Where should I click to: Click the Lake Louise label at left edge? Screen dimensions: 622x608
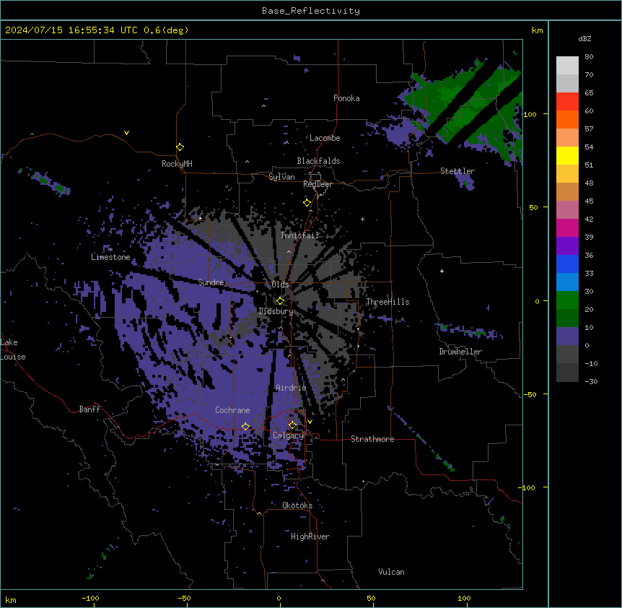(x=13, y=349)
